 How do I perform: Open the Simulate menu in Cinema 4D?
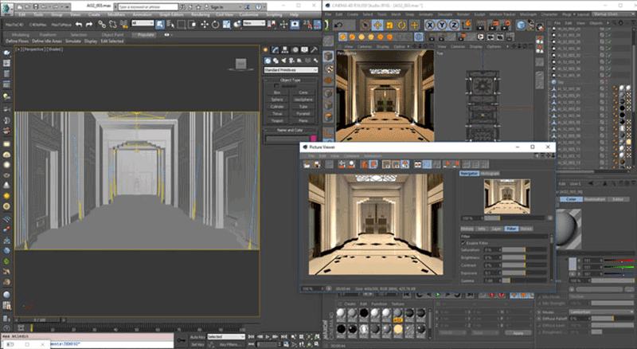pos(445,14)
